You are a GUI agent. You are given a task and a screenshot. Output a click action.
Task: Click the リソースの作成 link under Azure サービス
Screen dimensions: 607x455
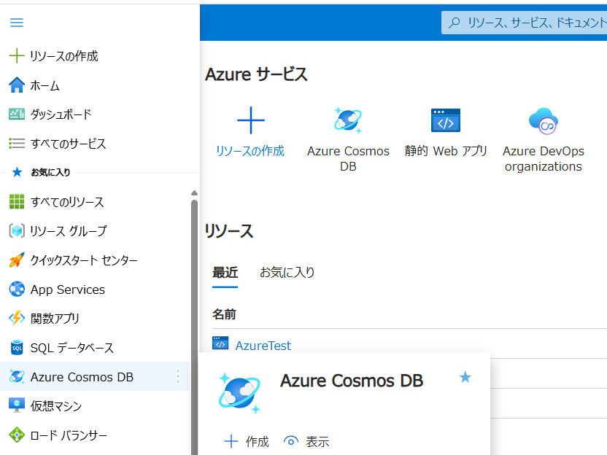pyautogui.click(x=250, y=151)
